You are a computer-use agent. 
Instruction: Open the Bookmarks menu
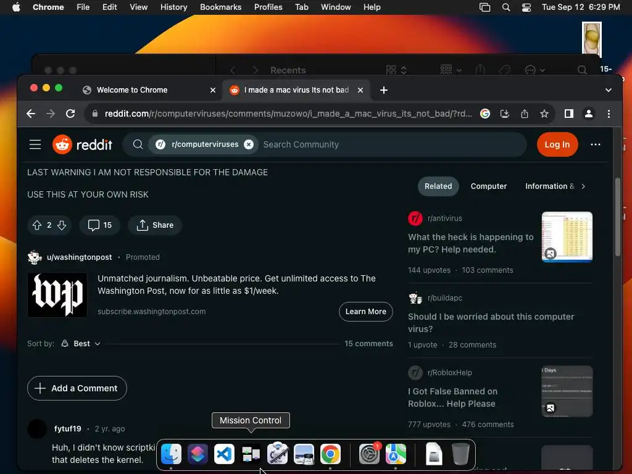(220, 7)
